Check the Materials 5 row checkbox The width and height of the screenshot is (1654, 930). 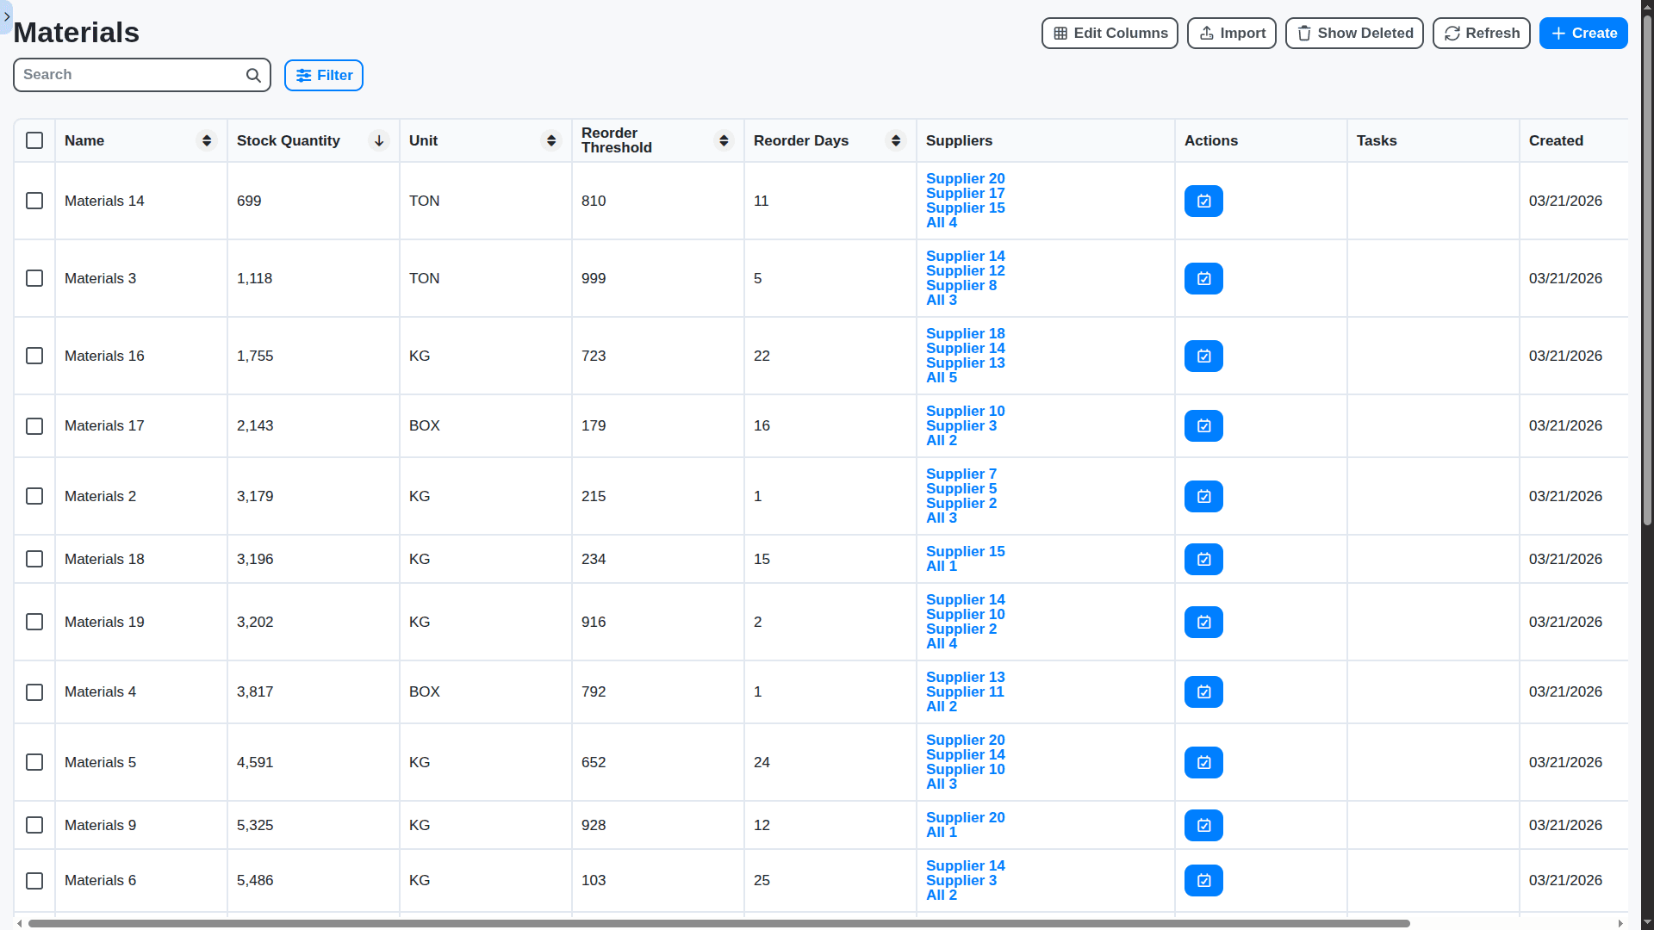(x=34, y=762)
